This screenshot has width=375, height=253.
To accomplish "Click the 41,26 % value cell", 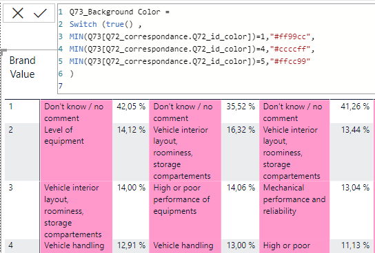I will [352, 111].
